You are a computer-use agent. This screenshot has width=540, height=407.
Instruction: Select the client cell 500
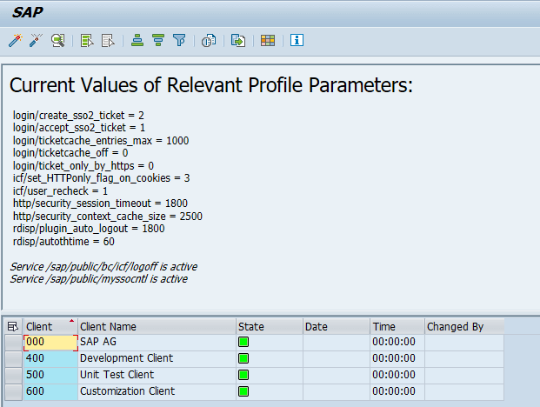point(50,376)
